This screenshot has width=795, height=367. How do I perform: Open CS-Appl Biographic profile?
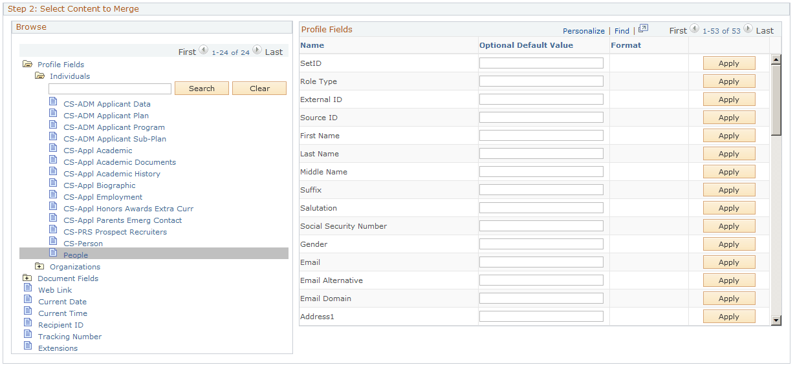[100, 185]
